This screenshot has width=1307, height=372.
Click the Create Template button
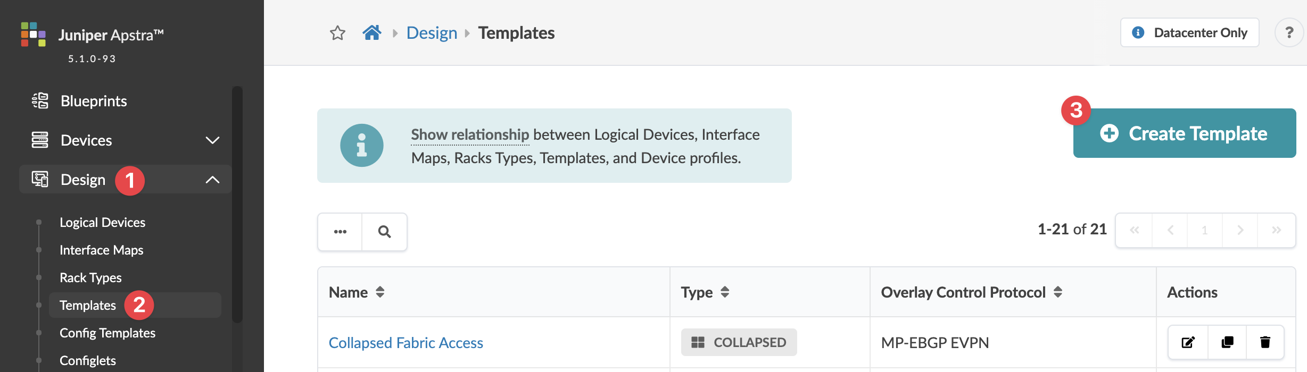tap(1184, 133)
